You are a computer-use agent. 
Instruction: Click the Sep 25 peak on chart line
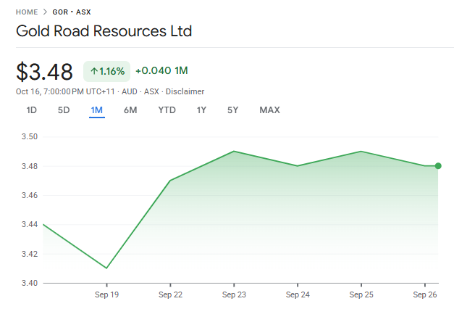coord(361,152)
